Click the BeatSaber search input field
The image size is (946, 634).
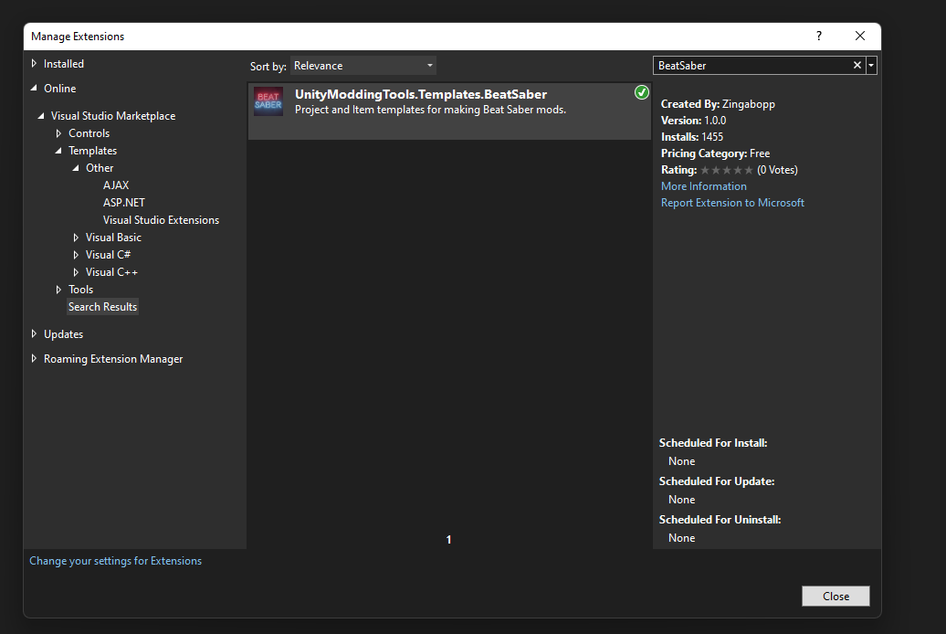pyautogui.click(x=752, y=65)
